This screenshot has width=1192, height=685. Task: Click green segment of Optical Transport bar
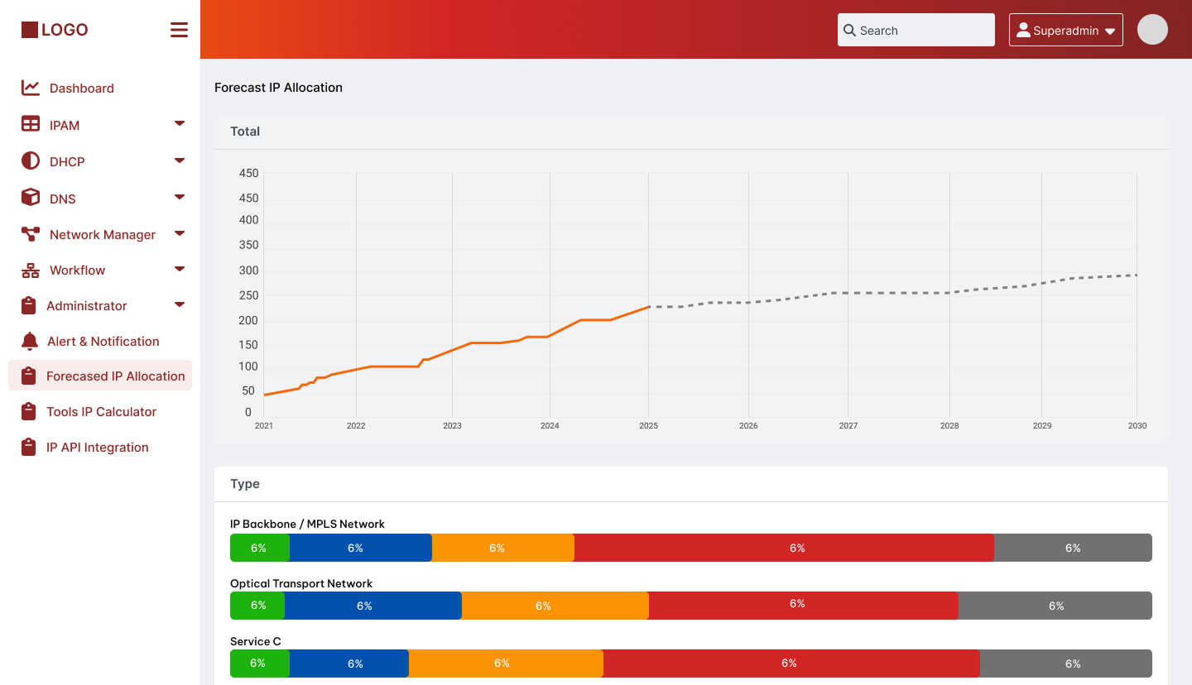[257, 606]
